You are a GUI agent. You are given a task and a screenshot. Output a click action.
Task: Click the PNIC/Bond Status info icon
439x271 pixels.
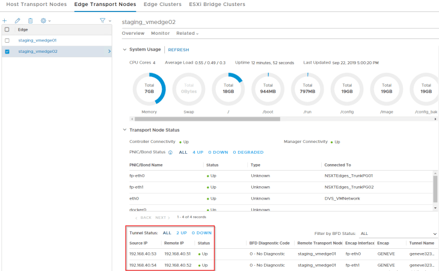coord(170,152)
